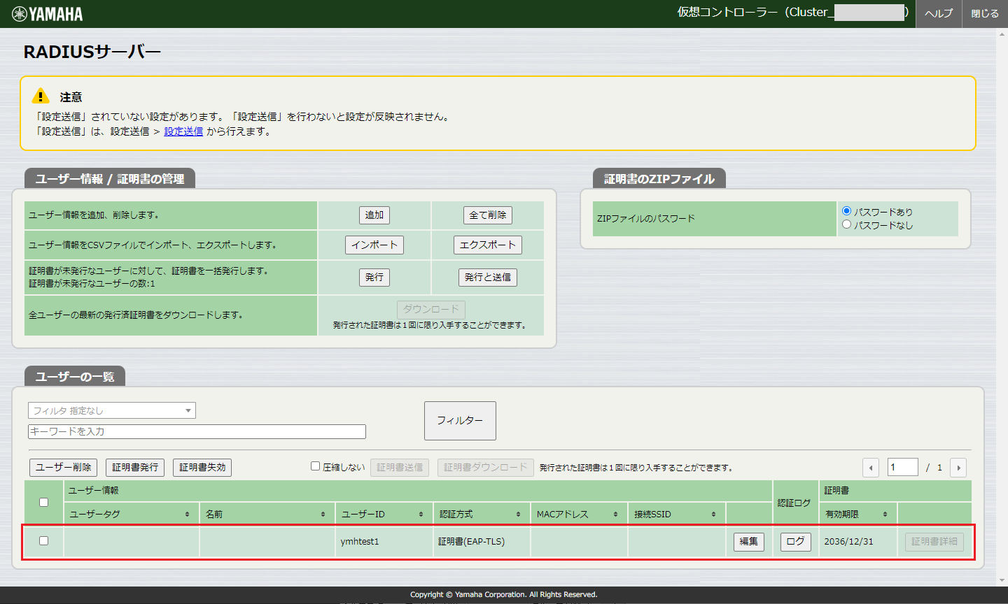The width and height of the screenshot is (1008, 604).
Task: Sort by MACアドレス column arrows
Action: coord(615,515)
